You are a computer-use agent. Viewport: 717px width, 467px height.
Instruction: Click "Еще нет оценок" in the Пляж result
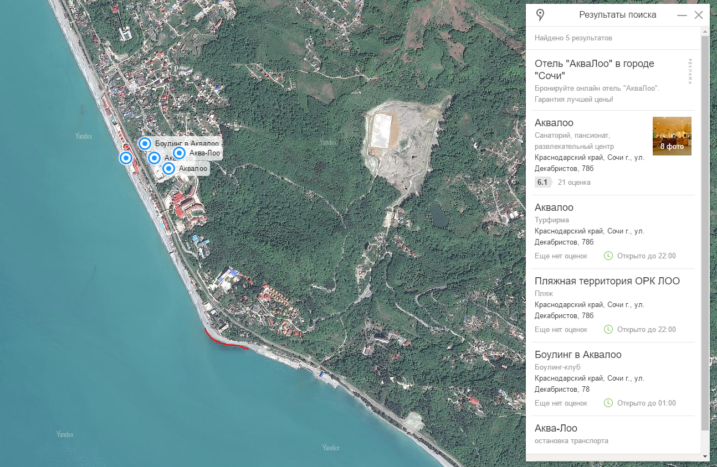click(x=561, y=329)
